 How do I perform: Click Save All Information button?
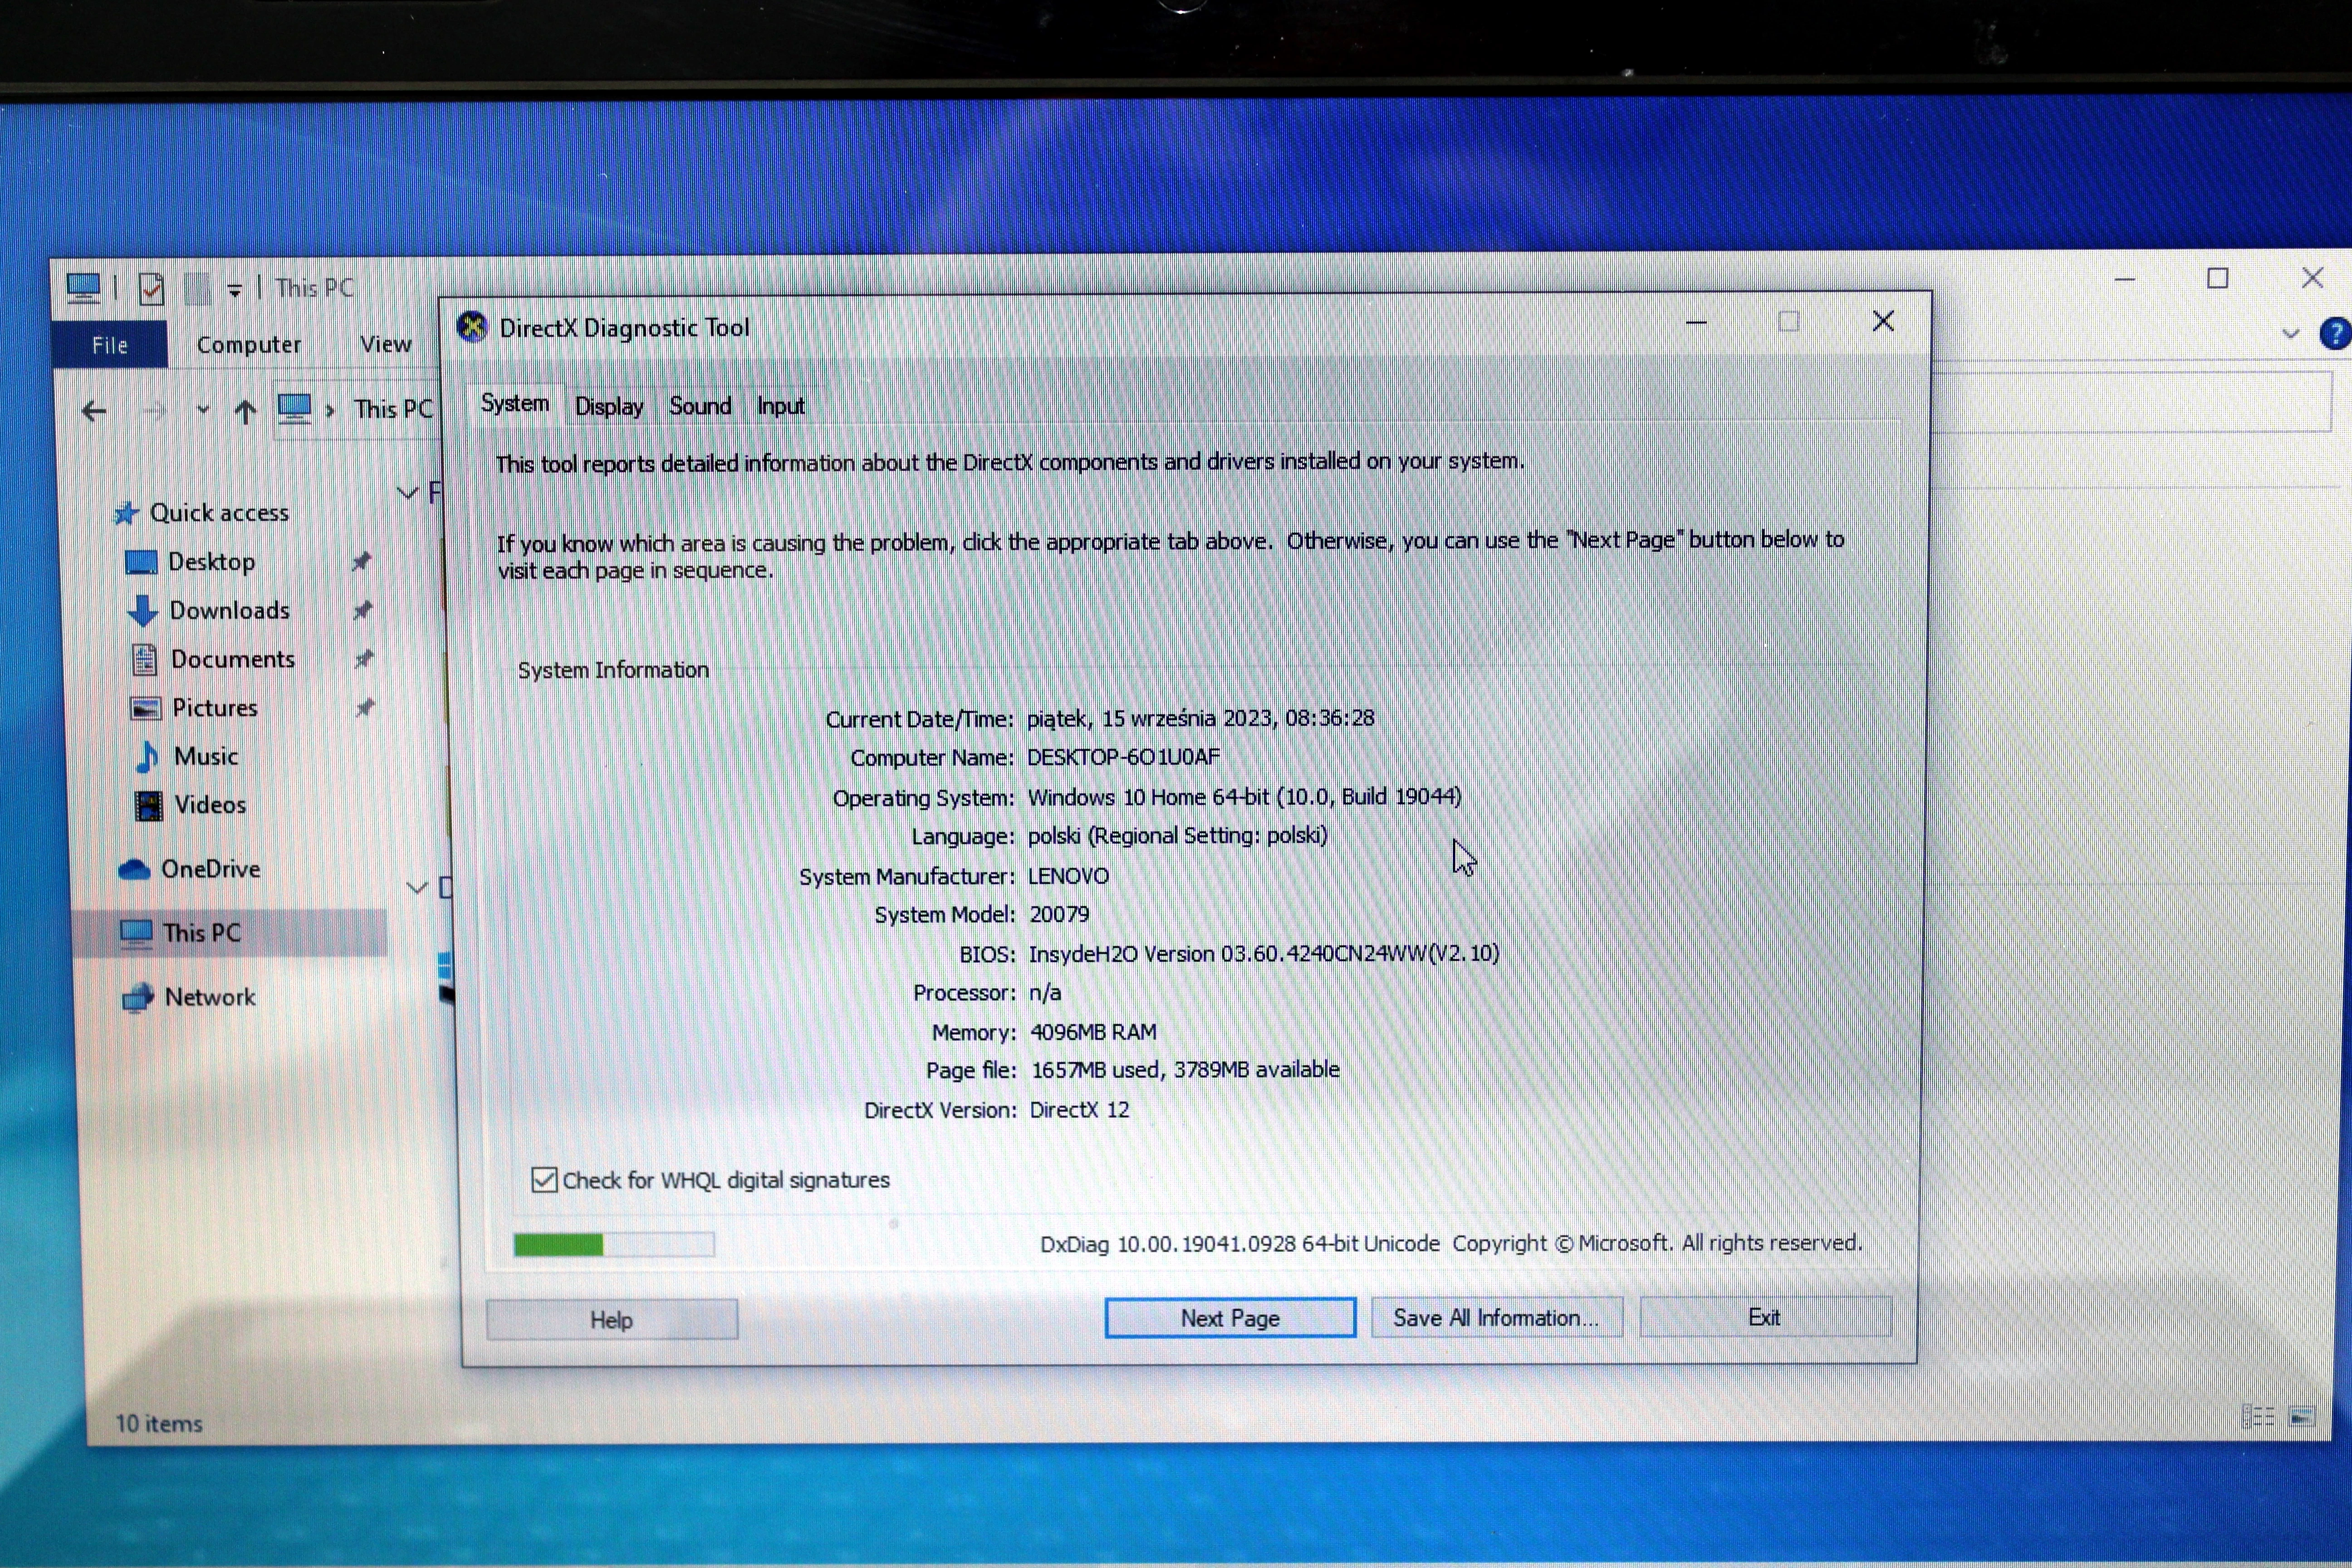[1497, 1318]
